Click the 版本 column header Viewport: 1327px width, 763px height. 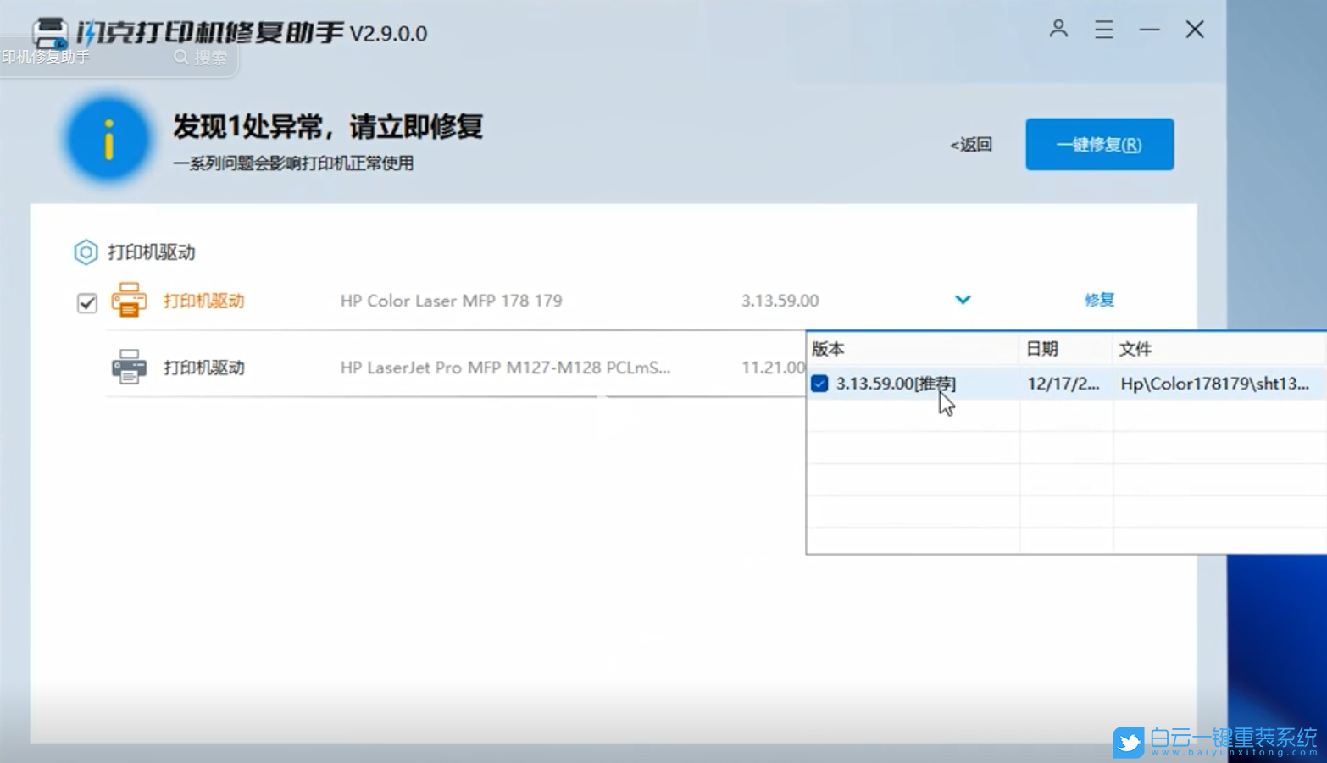tap(828, 348)
